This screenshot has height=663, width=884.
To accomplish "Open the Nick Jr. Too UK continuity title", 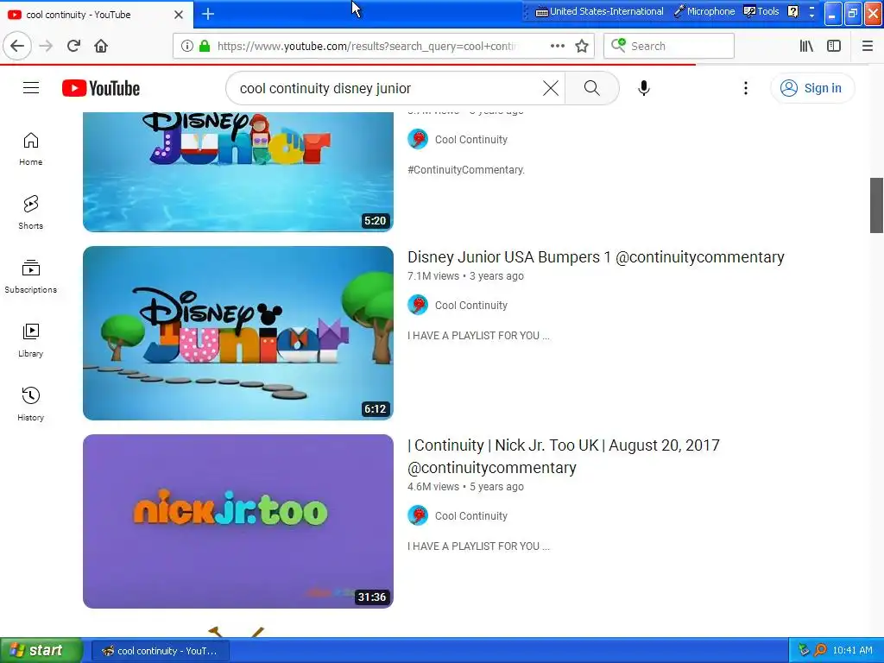I will 564,457.
